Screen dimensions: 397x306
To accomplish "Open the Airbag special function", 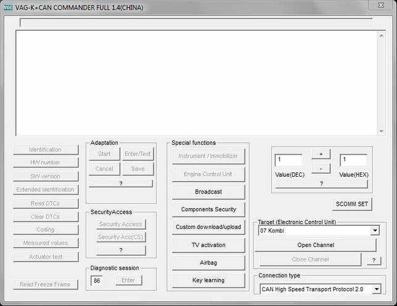I will [x=208, y=263].
